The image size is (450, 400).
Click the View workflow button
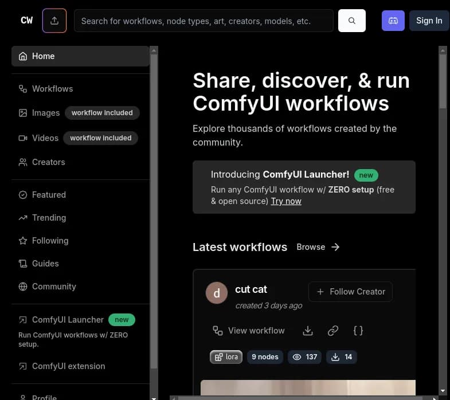[249, 331]
